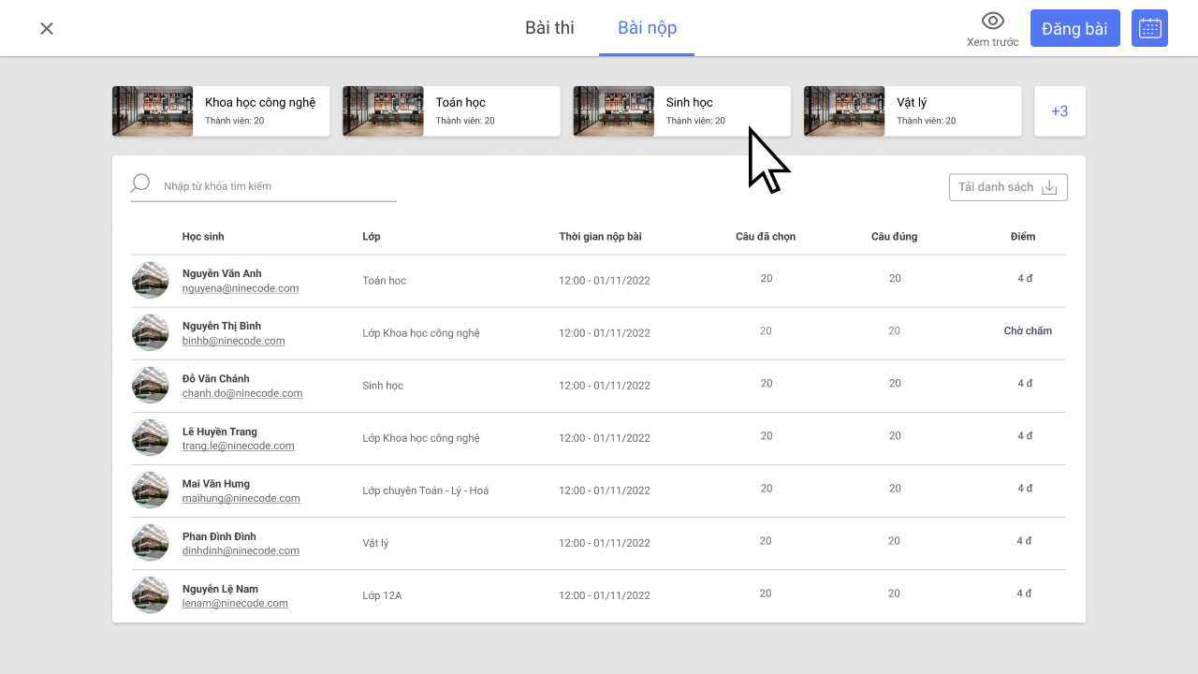This screenshot has height=674, width=1198.
Task: Open email link nguyena@ninecode.com
Action: [241, 288]
